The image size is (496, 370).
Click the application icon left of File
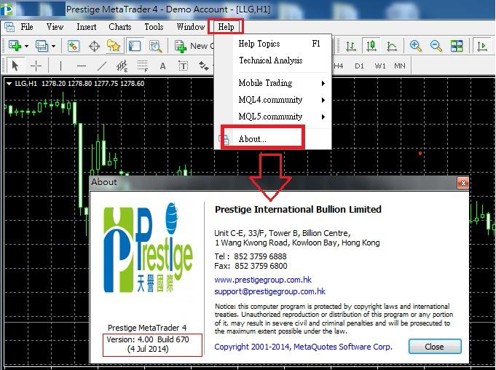pyautogui.click(x=9, y=27)
